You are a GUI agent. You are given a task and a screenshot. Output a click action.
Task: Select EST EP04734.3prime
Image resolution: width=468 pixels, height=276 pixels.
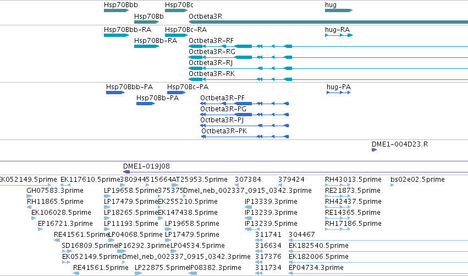378,274
